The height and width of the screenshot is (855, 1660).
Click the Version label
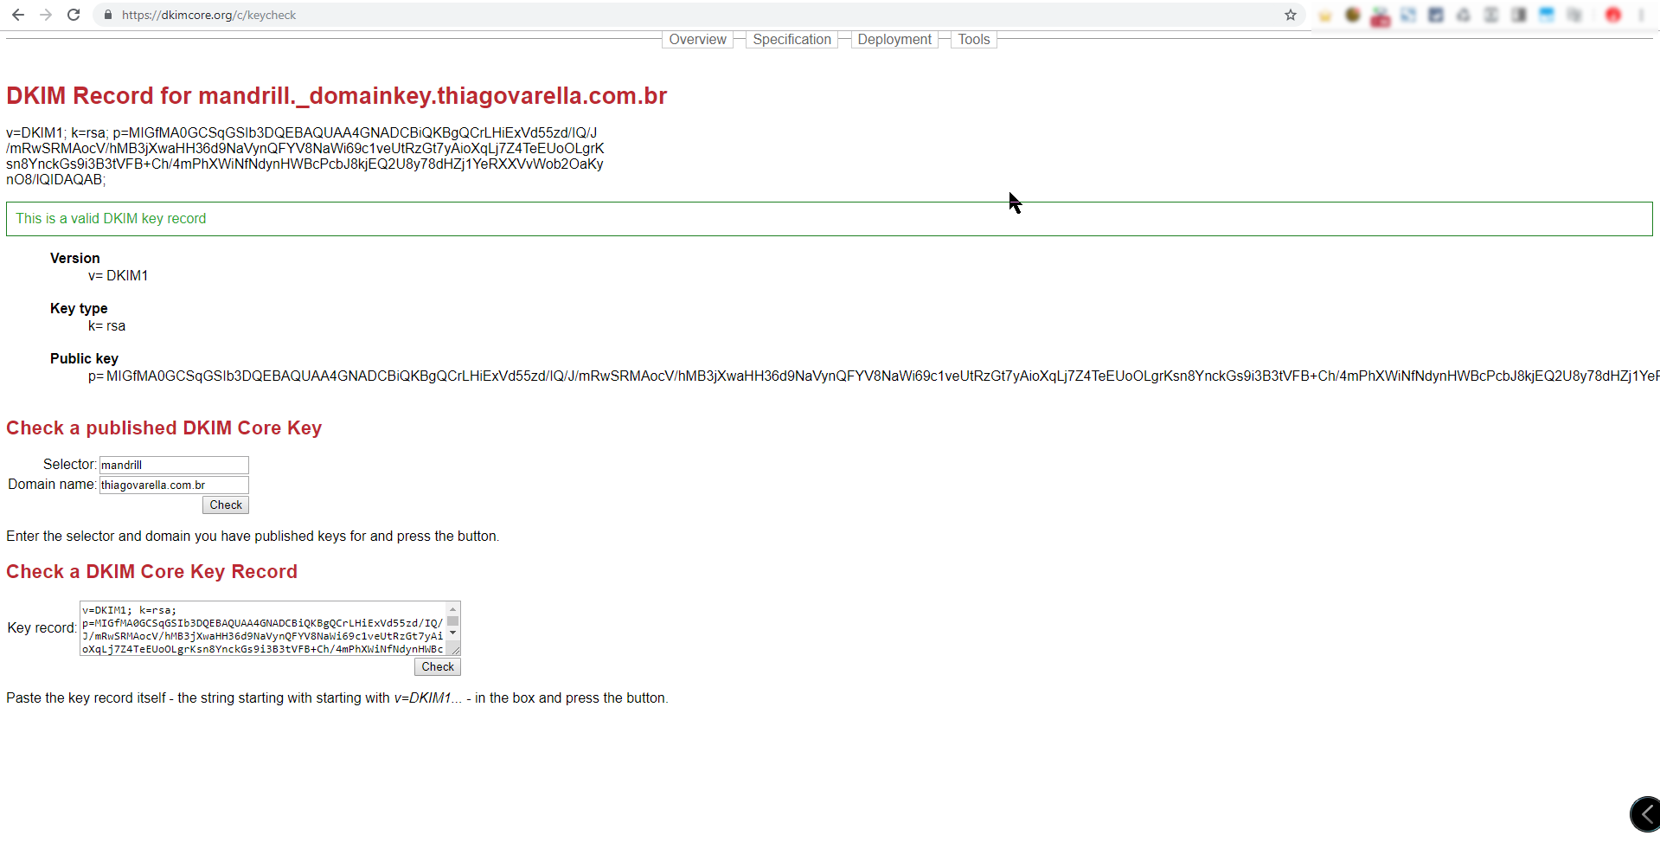75,258
